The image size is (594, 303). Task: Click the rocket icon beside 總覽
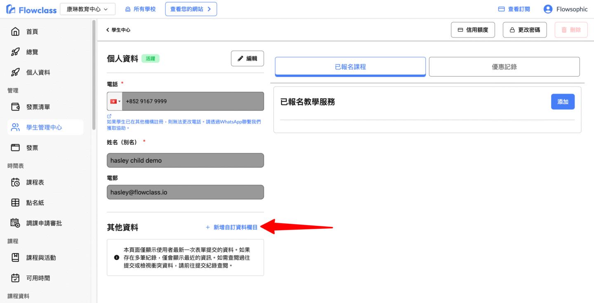coord(15,52)
